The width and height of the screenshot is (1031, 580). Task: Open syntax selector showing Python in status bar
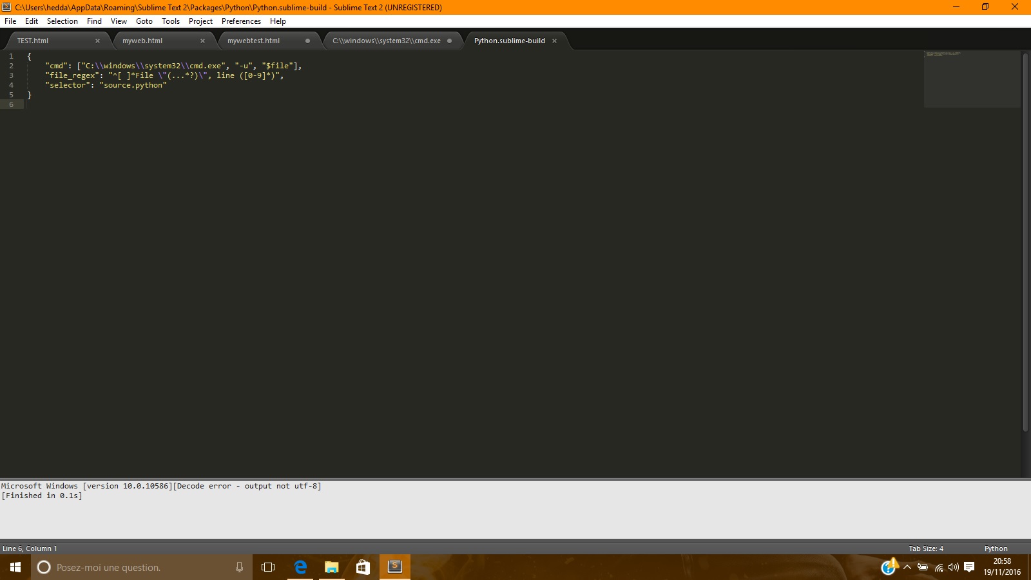point(996,548)
